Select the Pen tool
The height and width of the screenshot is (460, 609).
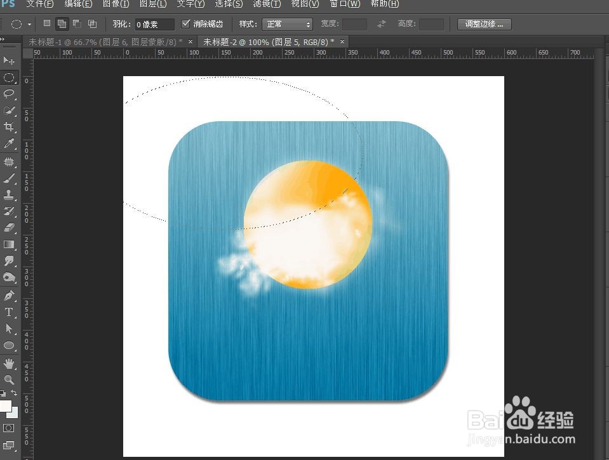[8, 296]
